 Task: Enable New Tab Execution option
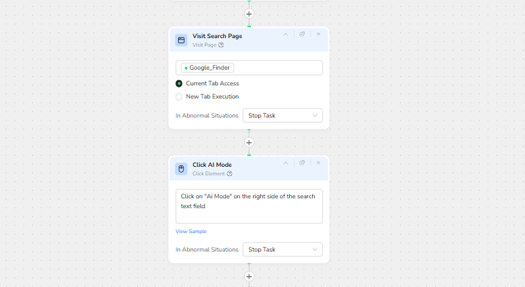click(179, 97)
